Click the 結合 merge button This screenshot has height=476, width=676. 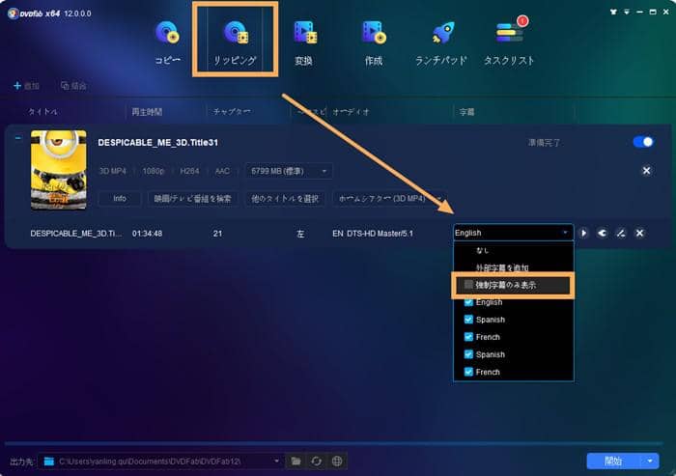click(x=73, y=86)
